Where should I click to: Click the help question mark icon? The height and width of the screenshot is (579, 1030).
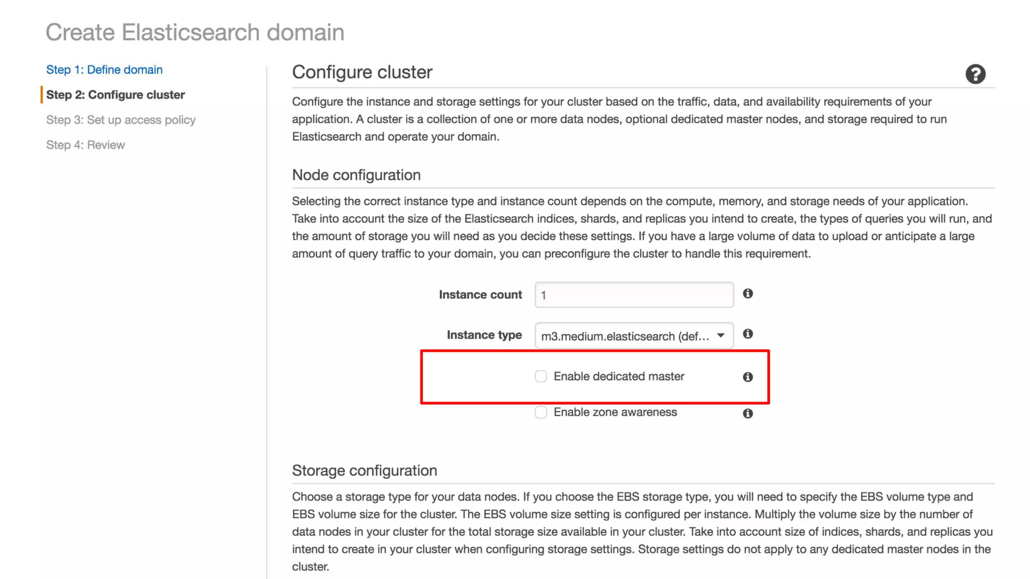pos(975,74)
